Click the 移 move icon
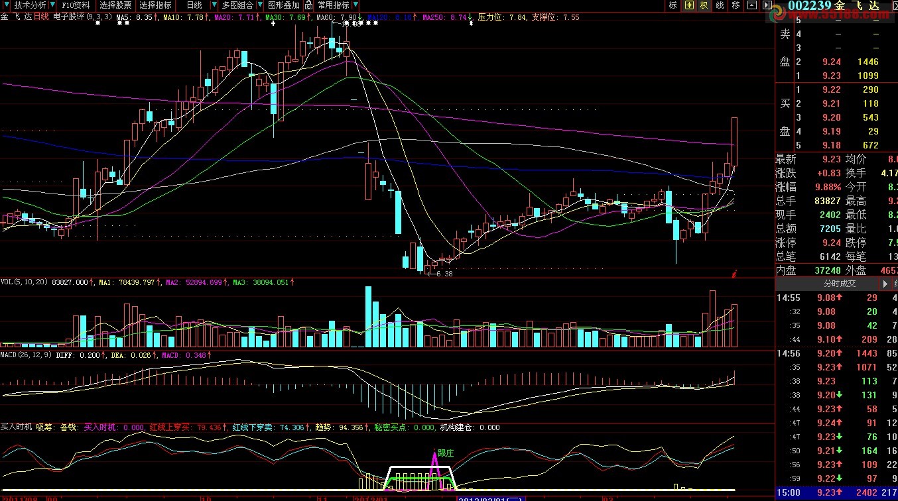The width and height of the screenshot is (898, 501). click(736, 5)
